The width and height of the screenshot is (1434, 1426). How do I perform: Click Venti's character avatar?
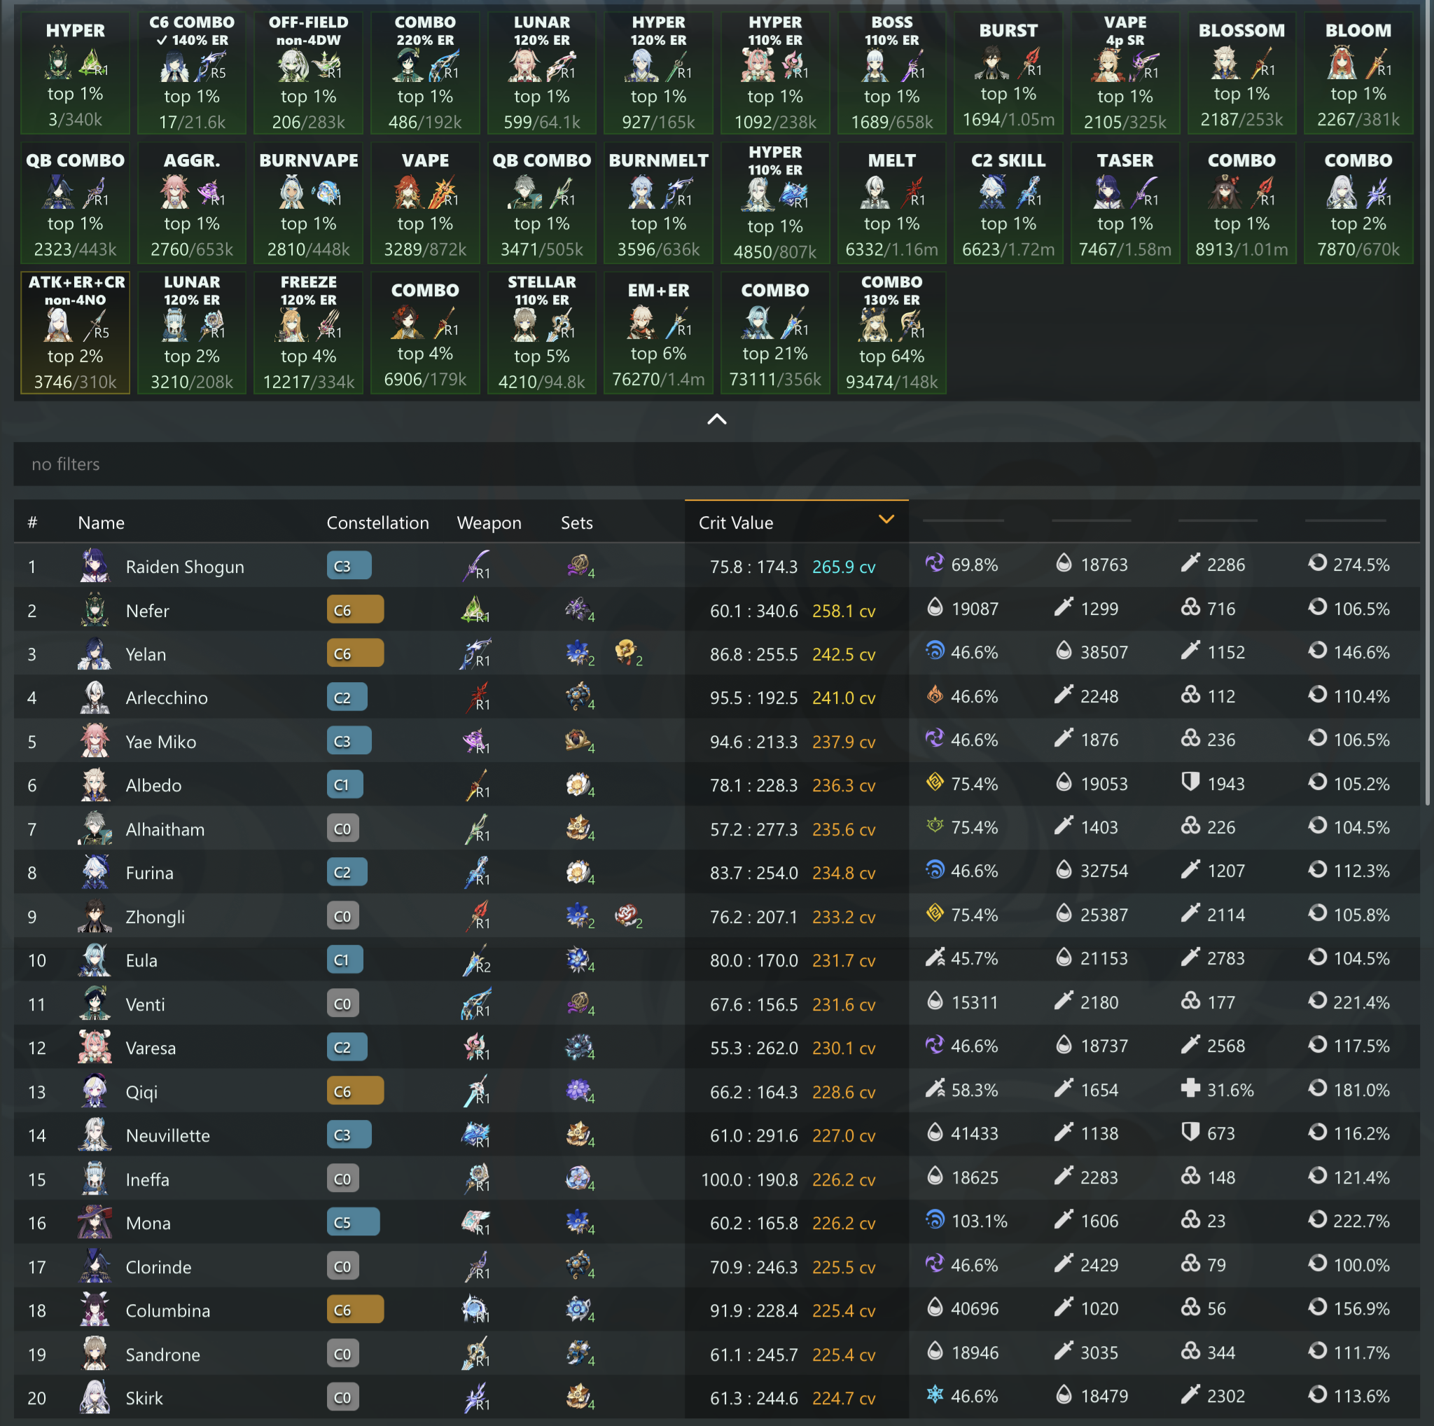pyautogui.click(x=95, y=1004)
